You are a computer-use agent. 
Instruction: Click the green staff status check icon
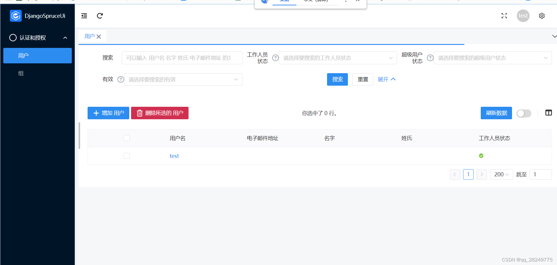(x=481, y=156)
